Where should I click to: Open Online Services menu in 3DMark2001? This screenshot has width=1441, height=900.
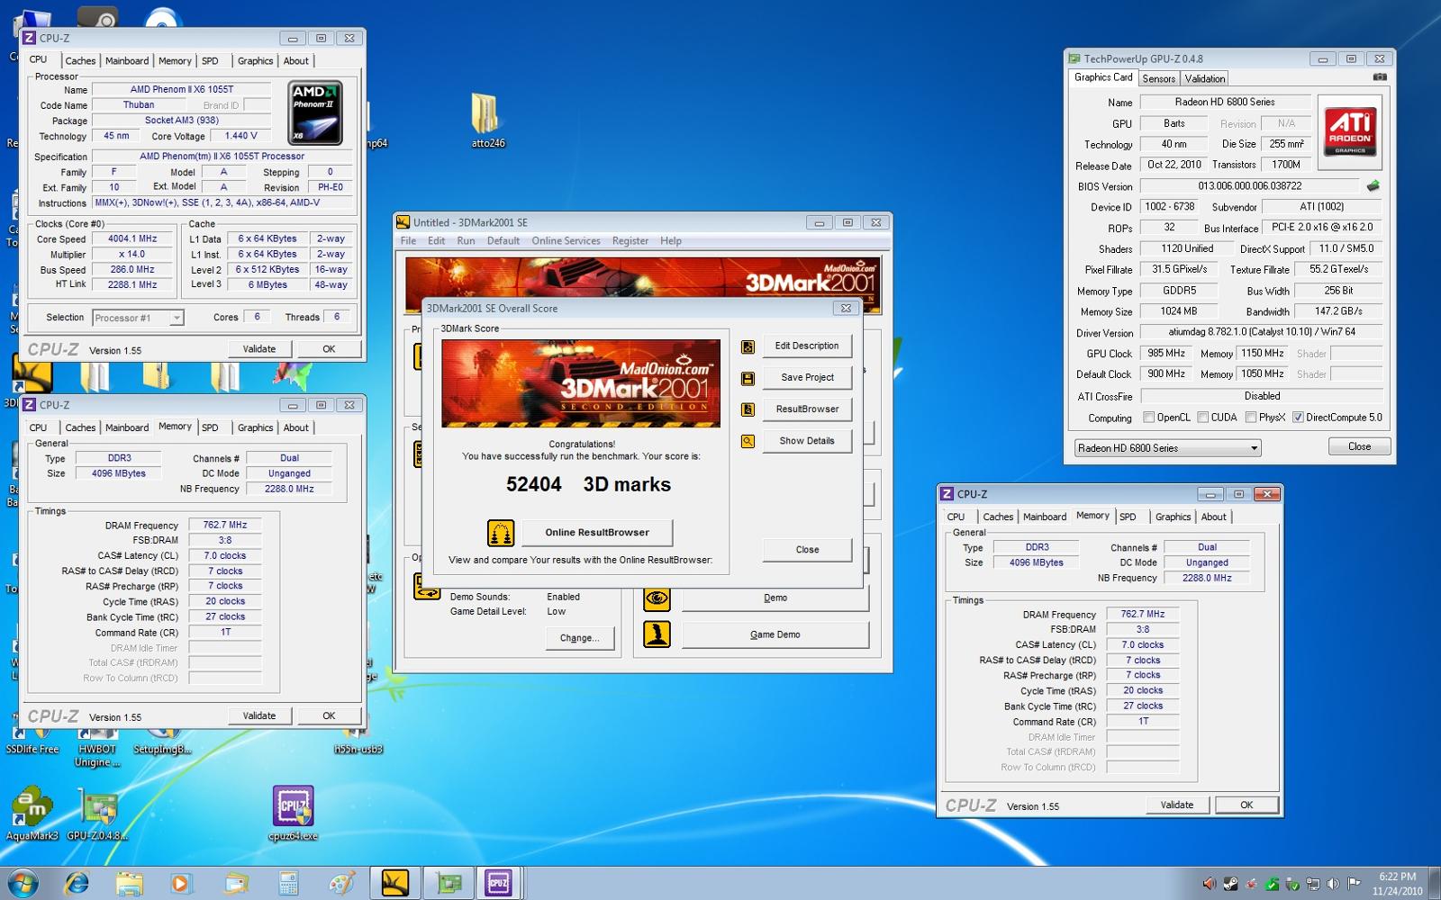[x=566, y=241]
